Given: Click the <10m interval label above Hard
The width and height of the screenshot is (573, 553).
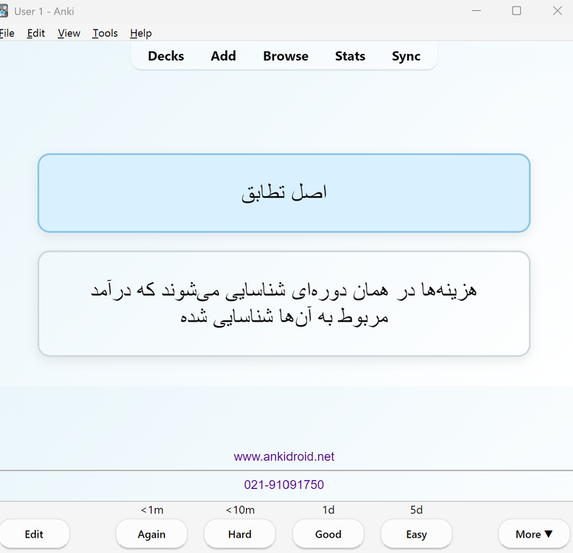Looking at the screenshot, I should pos(240,509).
